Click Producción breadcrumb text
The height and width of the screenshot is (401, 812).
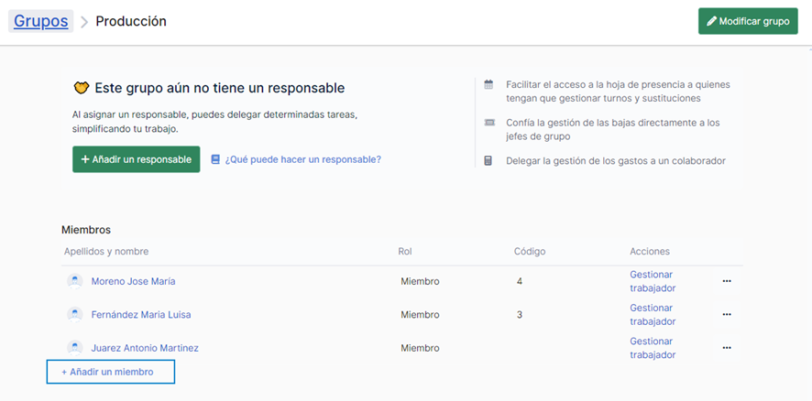click(x=131, y=21)
